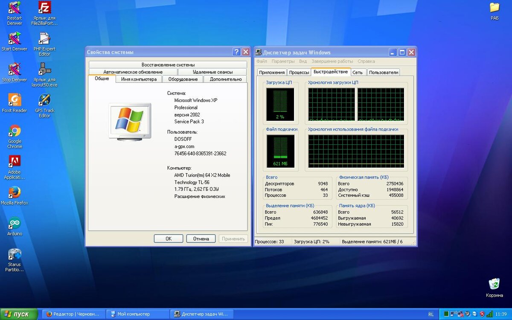
Task: Click the RL language indicator on taskbar
Action: [x=431, y=314]
